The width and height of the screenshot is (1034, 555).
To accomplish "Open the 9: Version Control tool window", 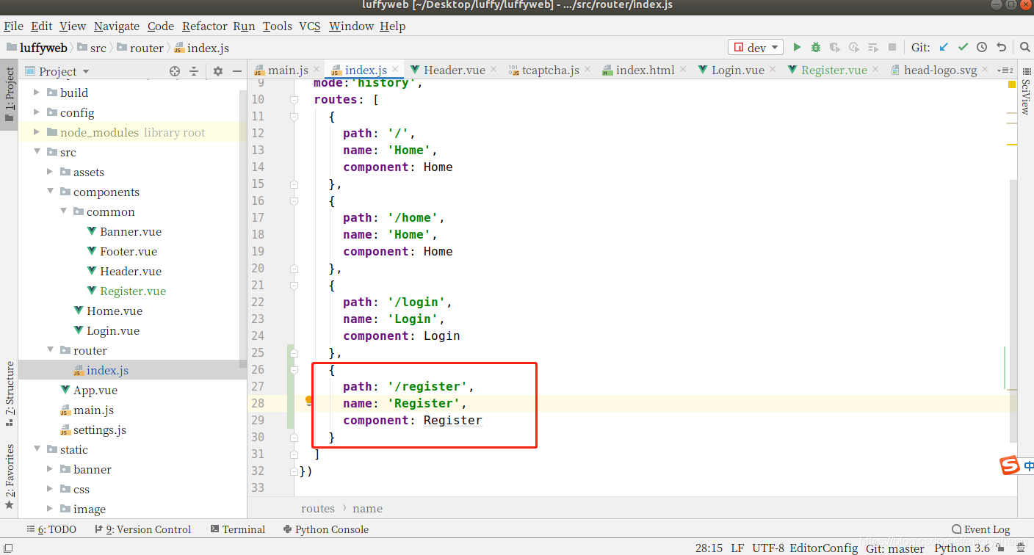I will (143, 529).
